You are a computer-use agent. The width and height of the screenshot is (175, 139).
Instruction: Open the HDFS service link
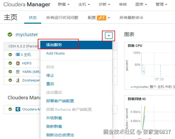tap(27, 63)
